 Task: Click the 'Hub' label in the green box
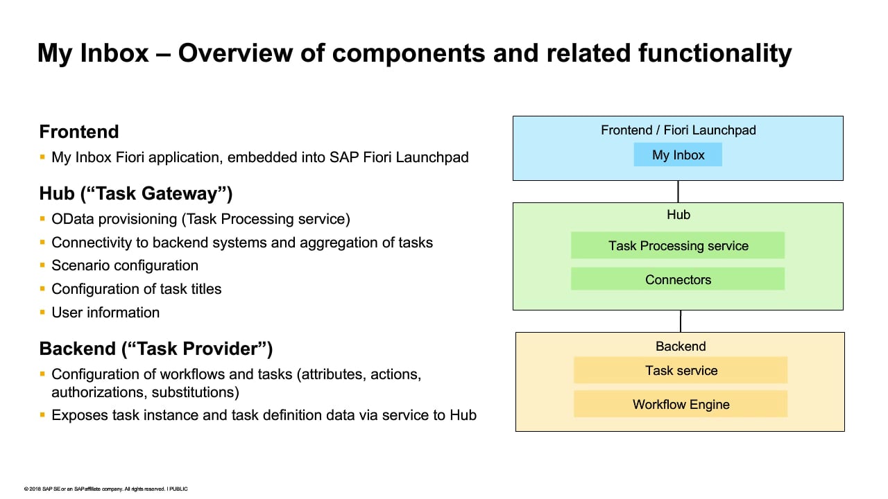678,215
